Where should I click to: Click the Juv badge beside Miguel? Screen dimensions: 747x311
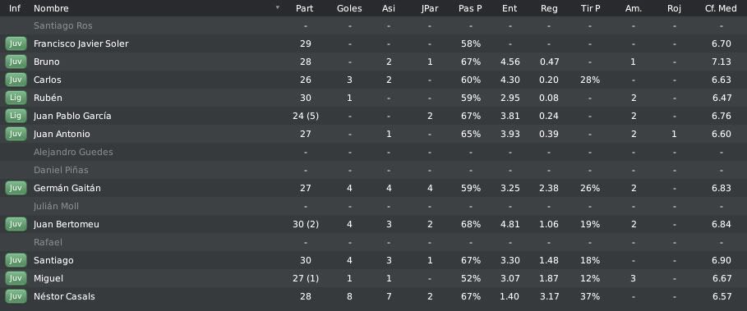pyautogui.click(x=16, y=279)
